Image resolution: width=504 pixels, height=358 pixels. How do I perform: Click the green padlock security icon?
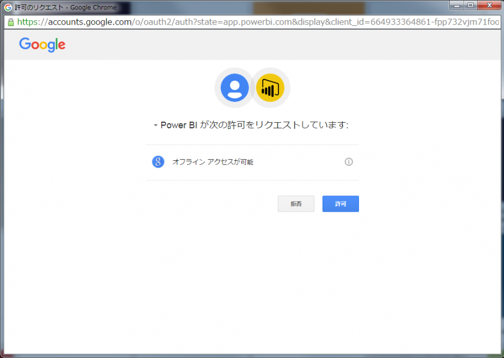tap(11, 22)
